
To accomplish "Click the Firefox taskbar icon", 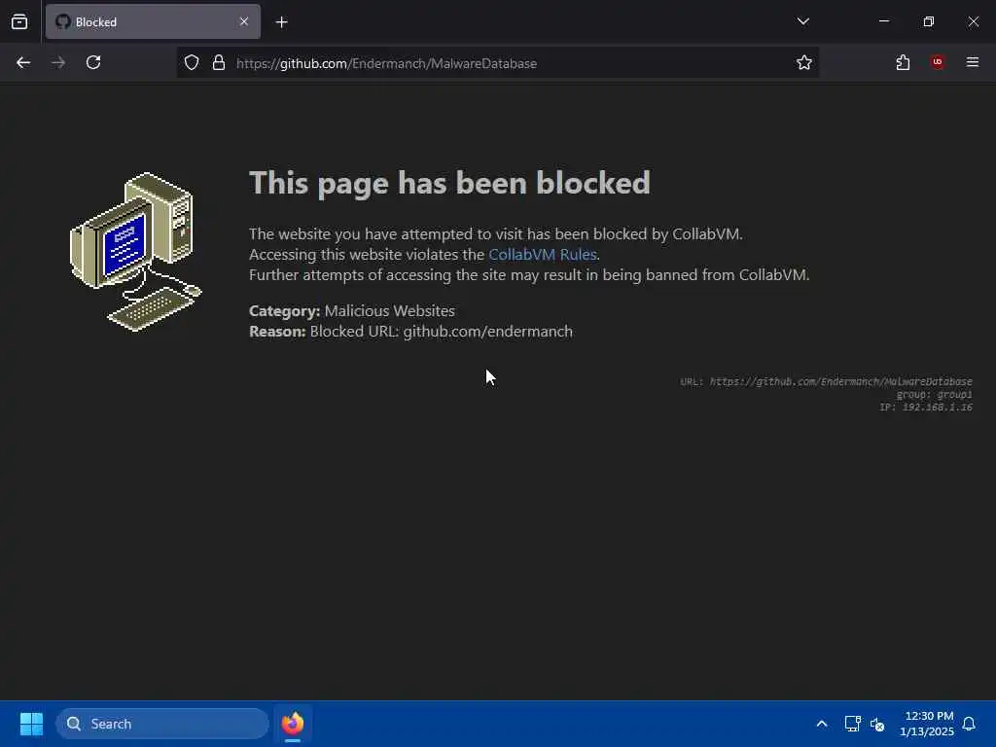I will 292,724.
